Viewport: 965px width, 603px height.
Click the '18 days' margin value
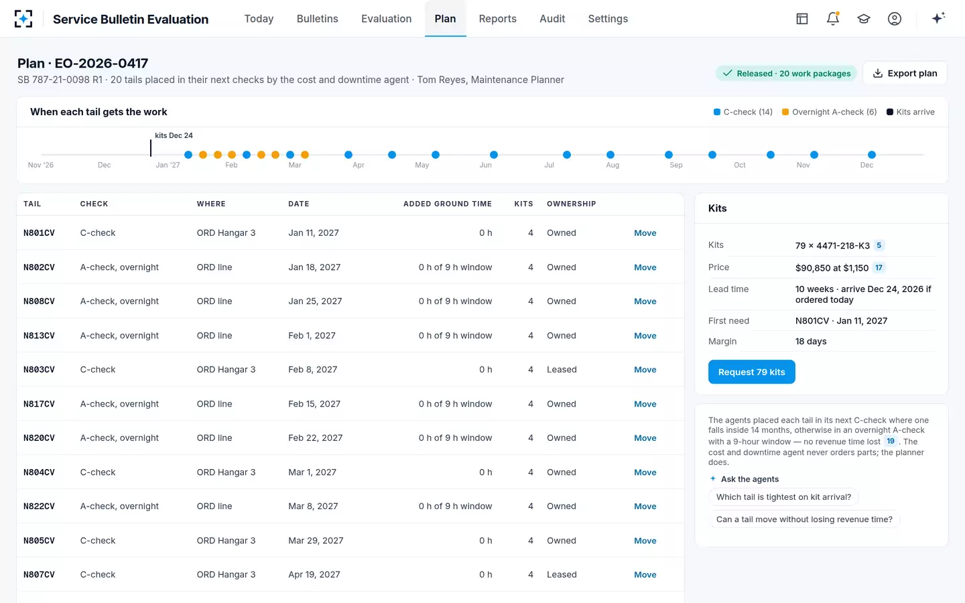pos(811,342)
